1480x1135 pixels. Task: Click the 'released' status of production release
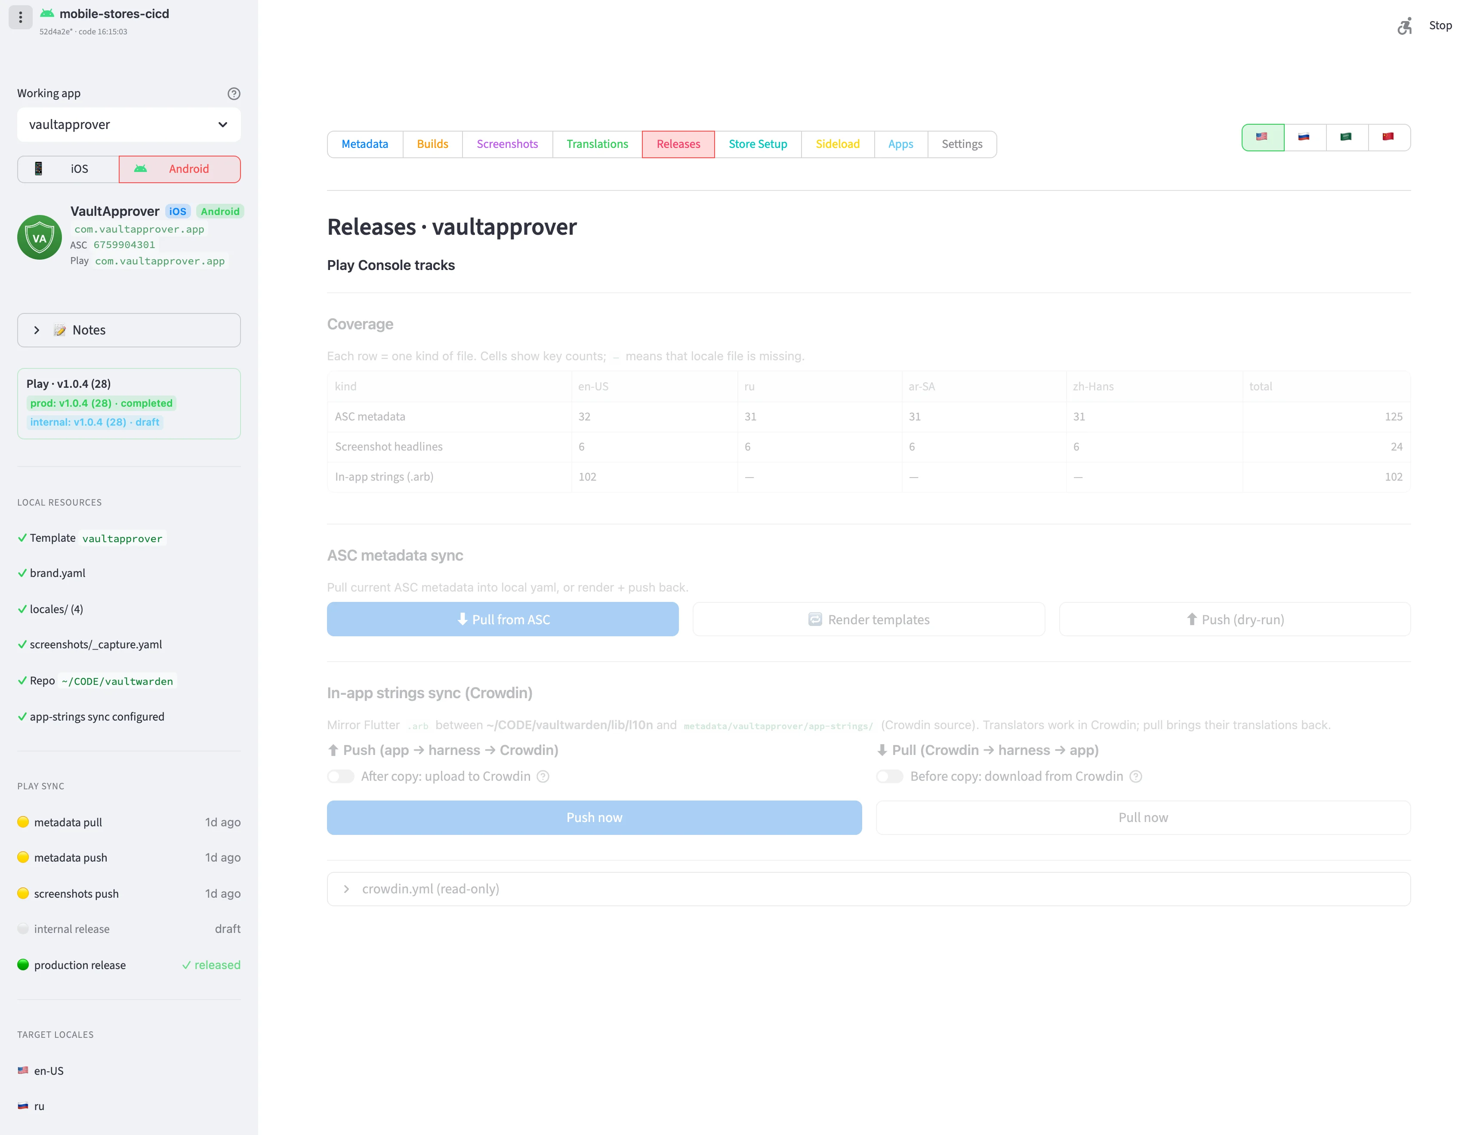[x=211, y=965]
